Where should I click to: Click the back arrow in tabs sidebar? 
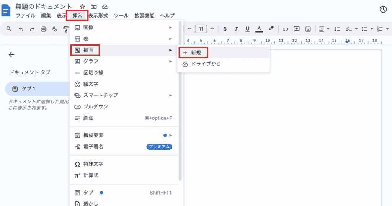tap(11, 54)
